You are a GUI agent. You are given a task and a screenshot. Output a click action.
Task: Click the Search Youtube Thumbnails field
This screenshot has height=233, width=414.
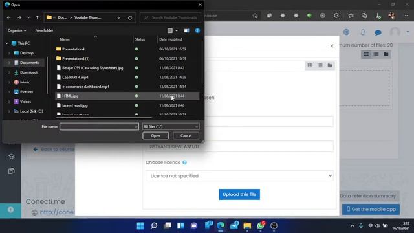pyautogui.click(x=170, y=17)
